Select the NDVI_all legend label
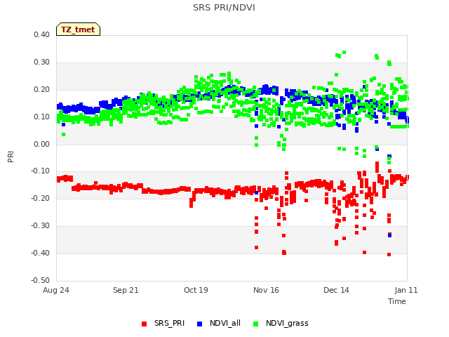The height and width of the screenshot is (337, 449). [225, 323]
